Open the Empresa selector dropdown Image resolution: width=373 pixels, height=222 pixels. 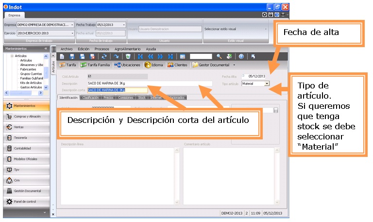(72, 24)
